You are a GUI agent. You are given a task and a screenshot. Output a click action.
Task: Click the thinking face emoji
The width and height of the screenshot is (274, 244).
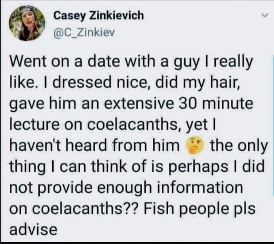coord(192,146)
